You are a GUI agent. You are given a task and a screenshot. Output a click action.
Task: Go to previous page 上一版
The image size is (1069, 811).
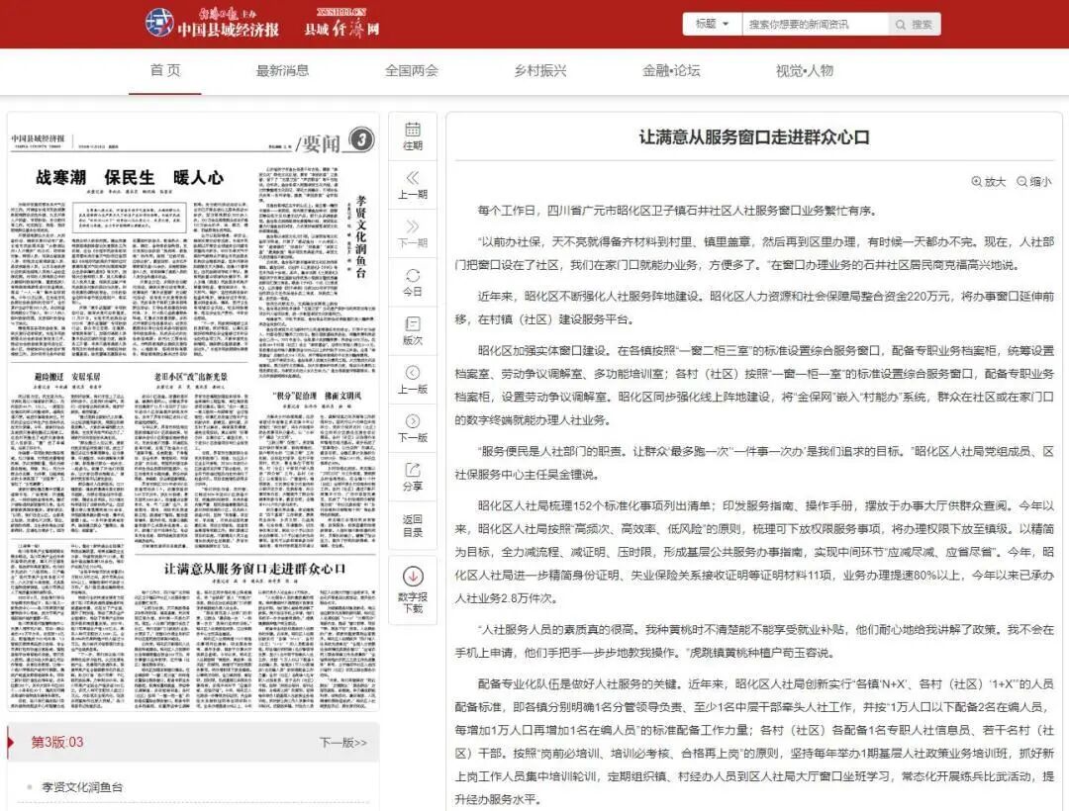tap(413, 380)
